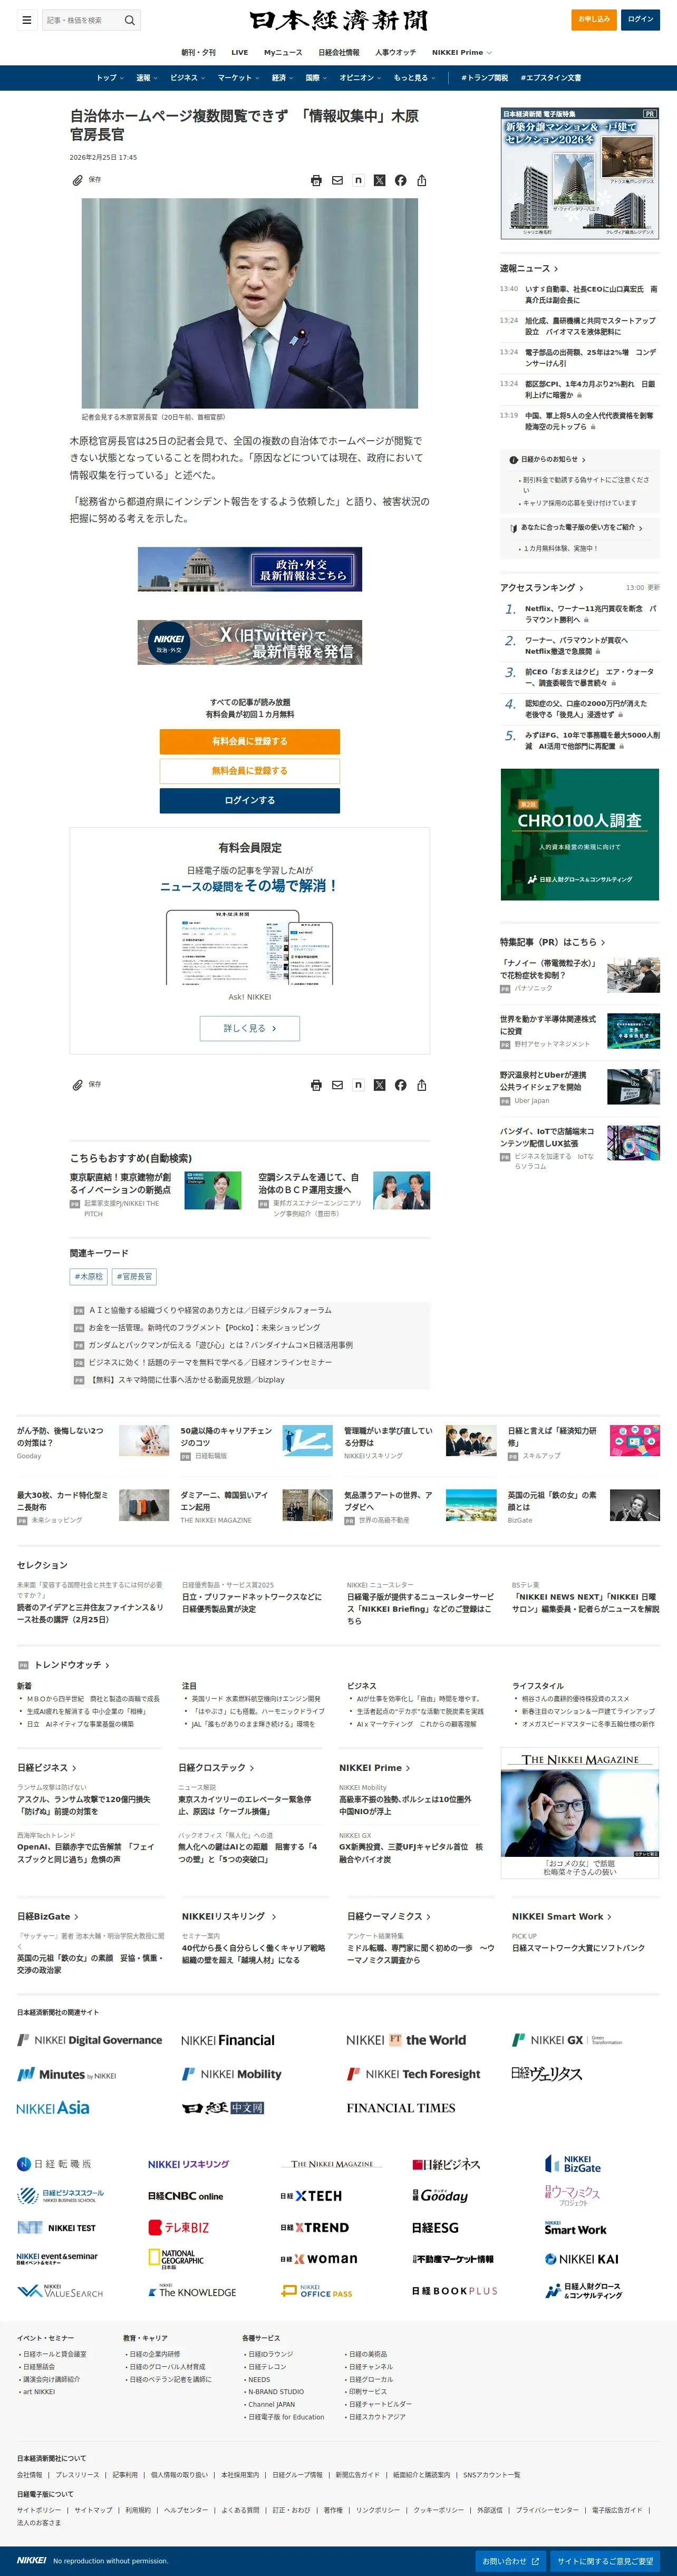Open トレンドウオッチ section link
The width and height of the screenshot is (677, 2576).
coord(72,1665)
